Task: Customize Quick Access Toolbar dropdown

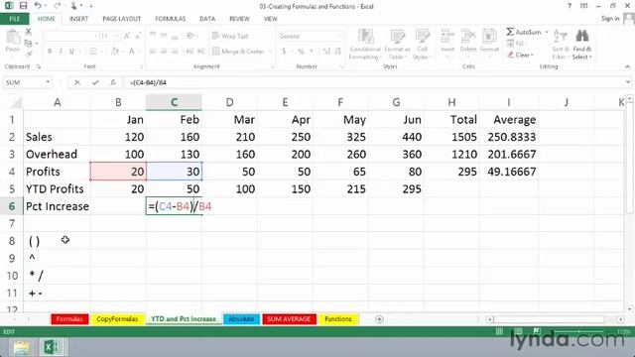Action: point(91,6)
